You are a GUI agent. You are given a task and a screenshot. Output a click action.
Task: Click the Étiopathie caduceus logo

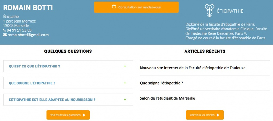click(209, 11)
